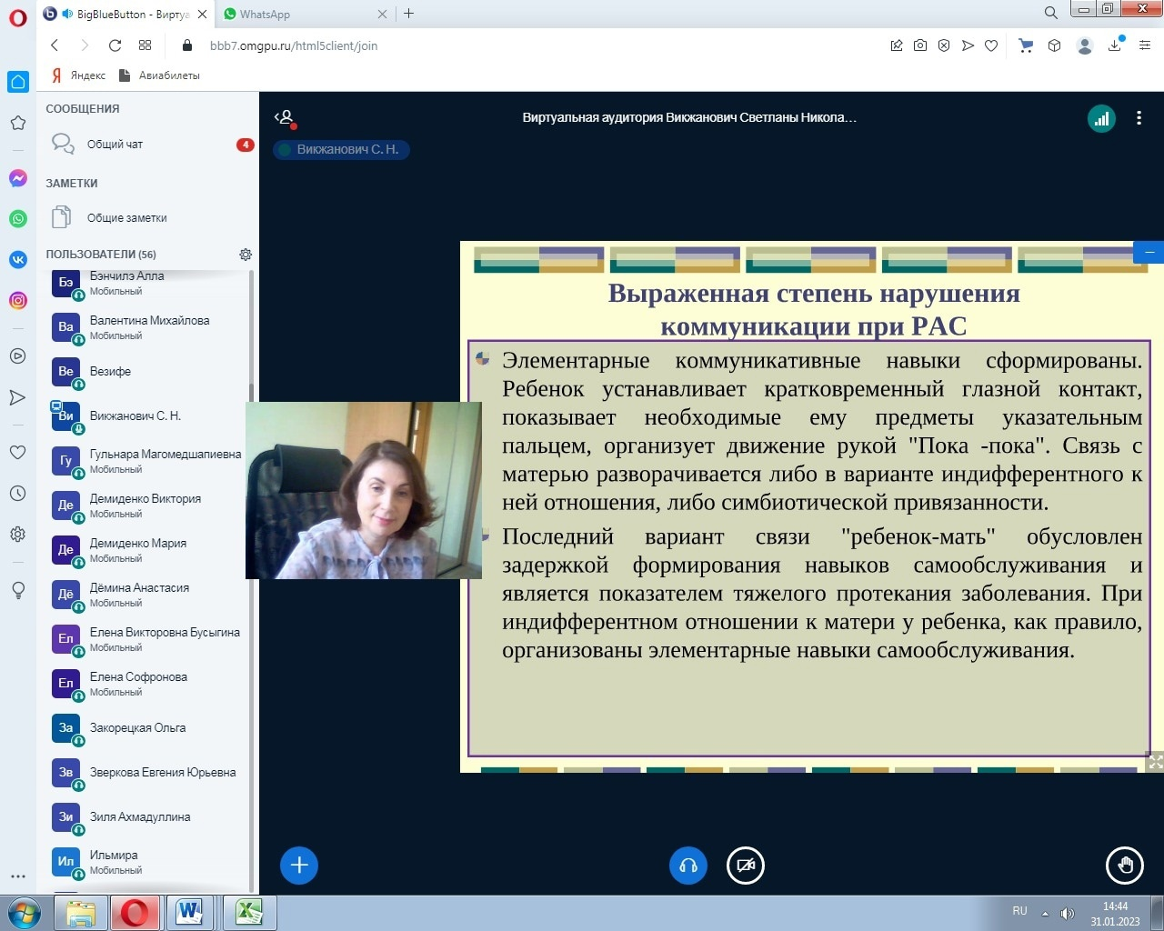Toggle the headphones audio button
The height and width of the screenshot is (931, 1164).
pyautogui.click(x=688, y=866)
